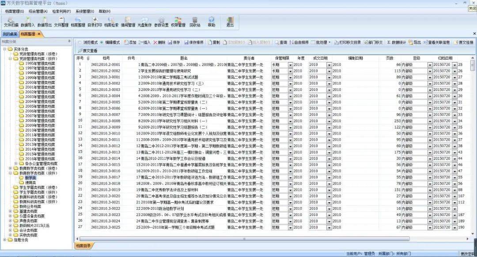This screenshot has height=257, width=477.
Task: Click the 添加 add record tool
Action: tap(130, 42)
